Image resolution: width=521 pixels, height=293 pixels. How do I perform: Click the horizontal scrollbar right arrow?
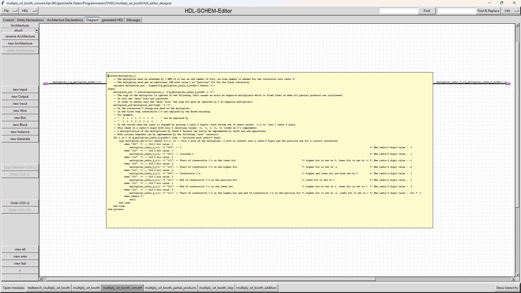(513, 279)
